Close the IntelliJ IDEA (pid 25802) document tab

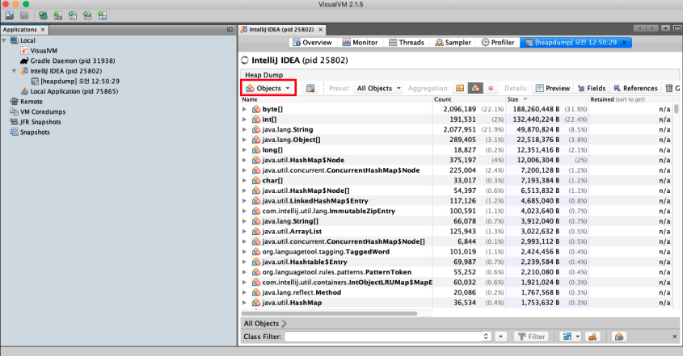pos(321,30)
